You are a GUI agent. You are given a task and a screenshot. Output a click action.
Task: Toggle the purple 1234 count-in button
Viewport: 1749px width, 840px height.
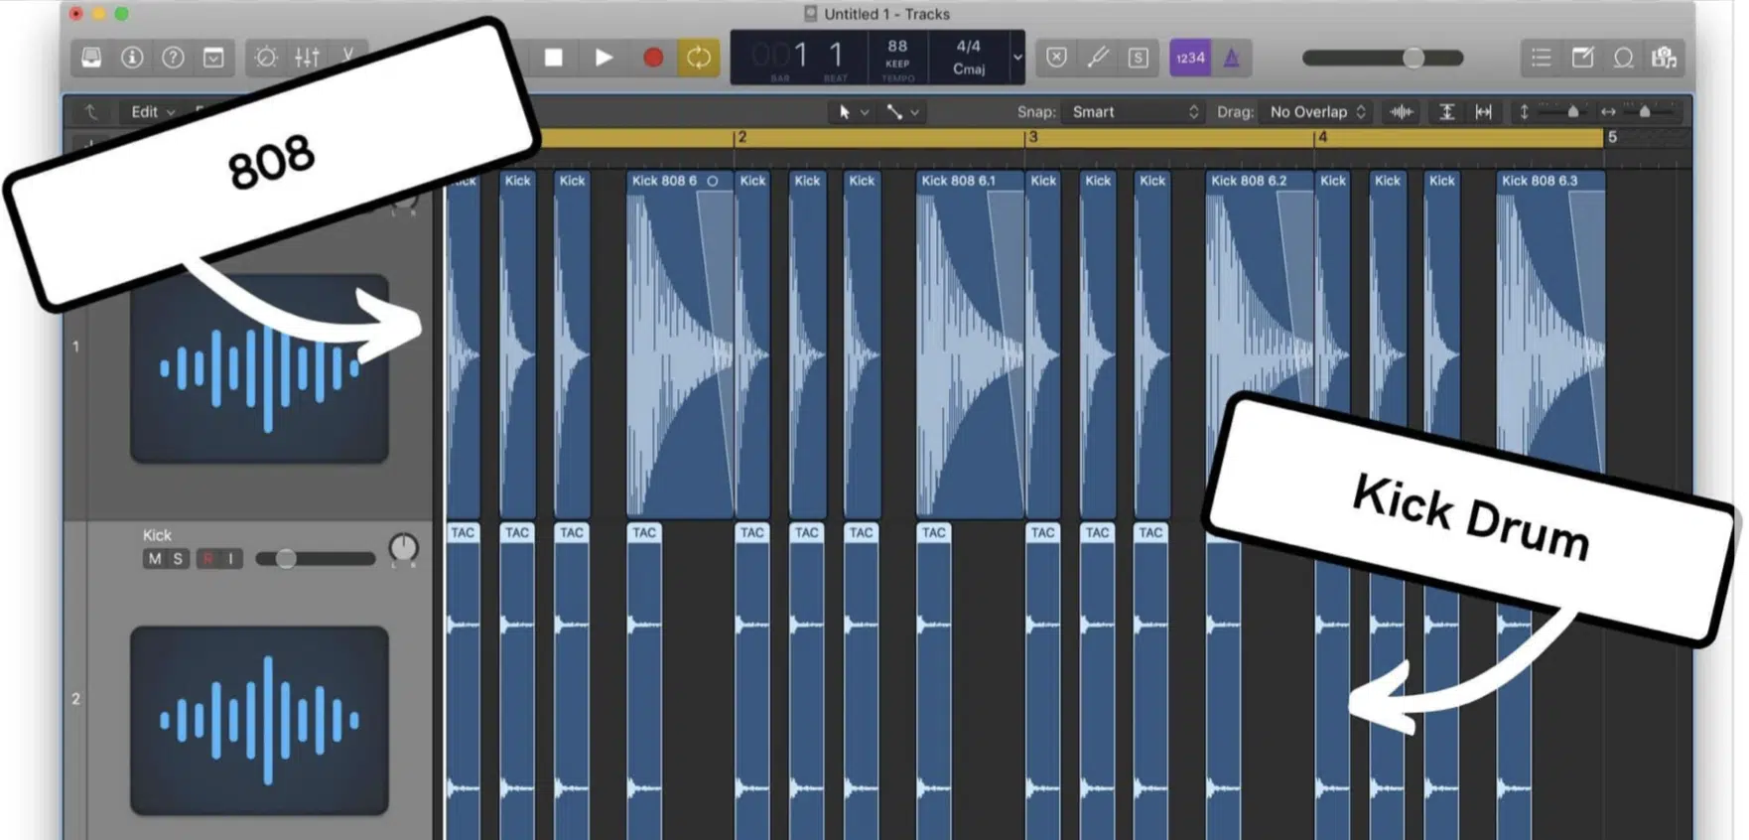[1190, 58]
